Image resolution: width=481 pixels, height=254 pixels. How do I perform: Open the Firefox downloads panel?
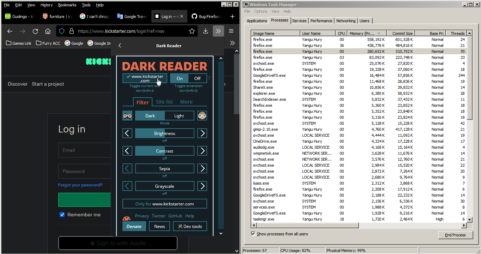tap(205, 31)
